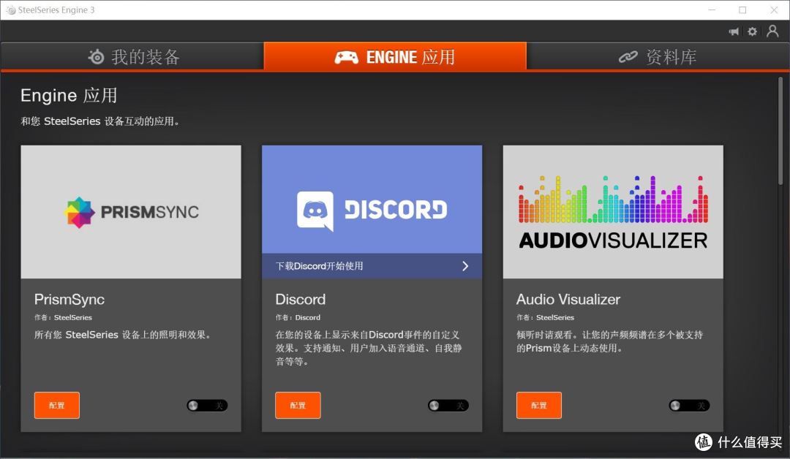Click 作者: Discord author text
790x459 pixels.
(298, 318)
